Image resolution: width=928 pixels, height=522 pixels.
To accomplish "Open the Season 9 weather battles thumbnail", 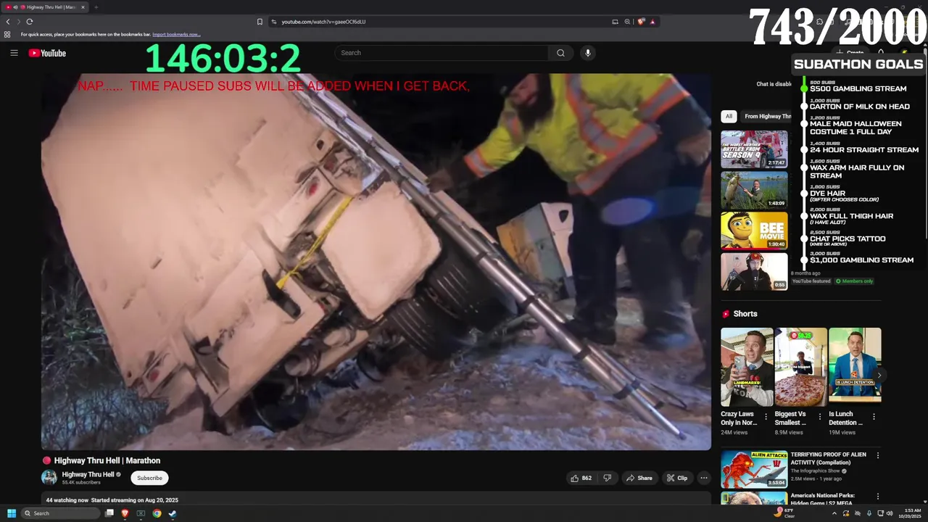I will [754, 149].
